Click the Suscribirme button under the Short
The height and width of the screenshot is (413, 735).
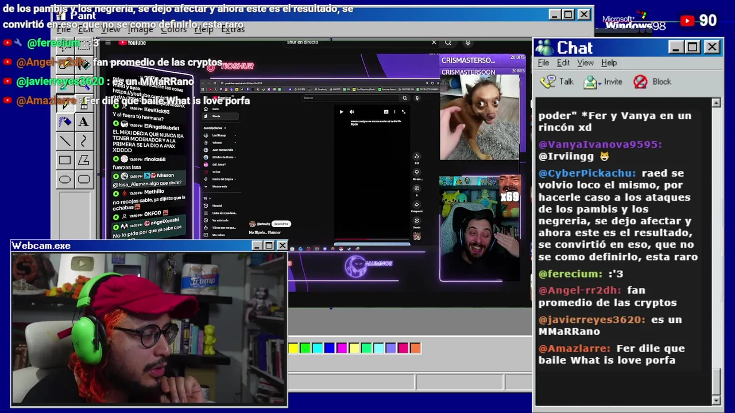coord(281,224)
